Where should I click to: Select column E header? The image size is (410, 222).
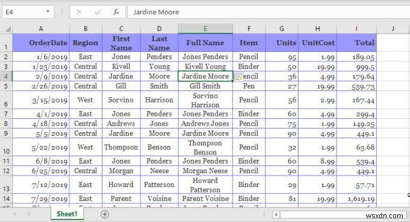click(x=205, y=29)
